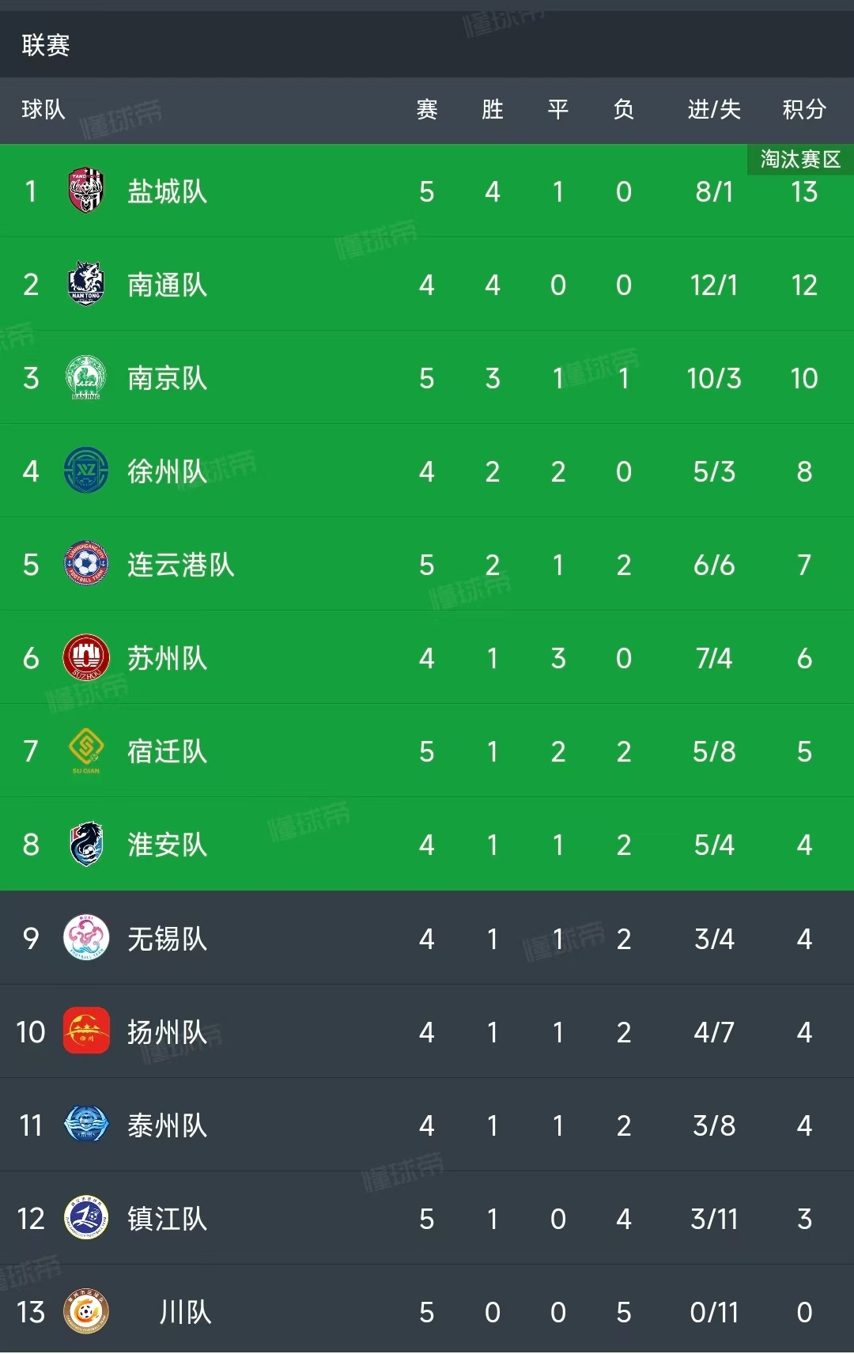
Task: Tap the 连云港队 soccer ball logo
Action: pyautogui.click(x=86, y=564)
